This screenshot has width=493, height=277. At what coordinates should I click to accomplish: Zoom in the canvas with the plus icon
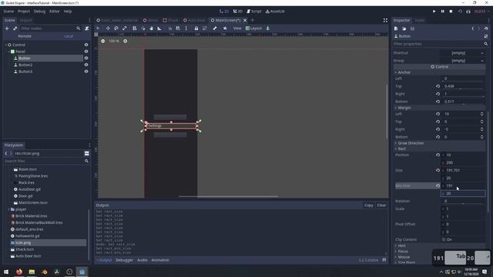(125, 41)
